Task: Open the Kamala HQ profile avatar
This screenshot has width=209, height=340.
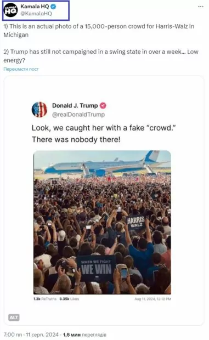Action: pos(10,10)
